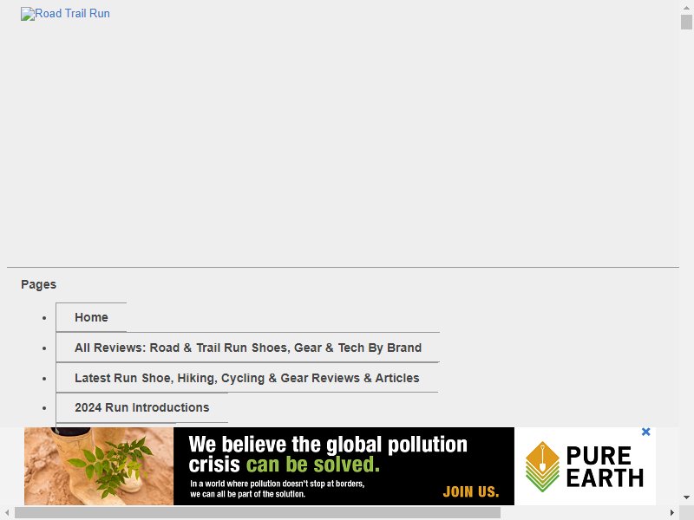Click the vertical scrollbar up arrow
694x520 pixels.
click(x=686, y=8)
